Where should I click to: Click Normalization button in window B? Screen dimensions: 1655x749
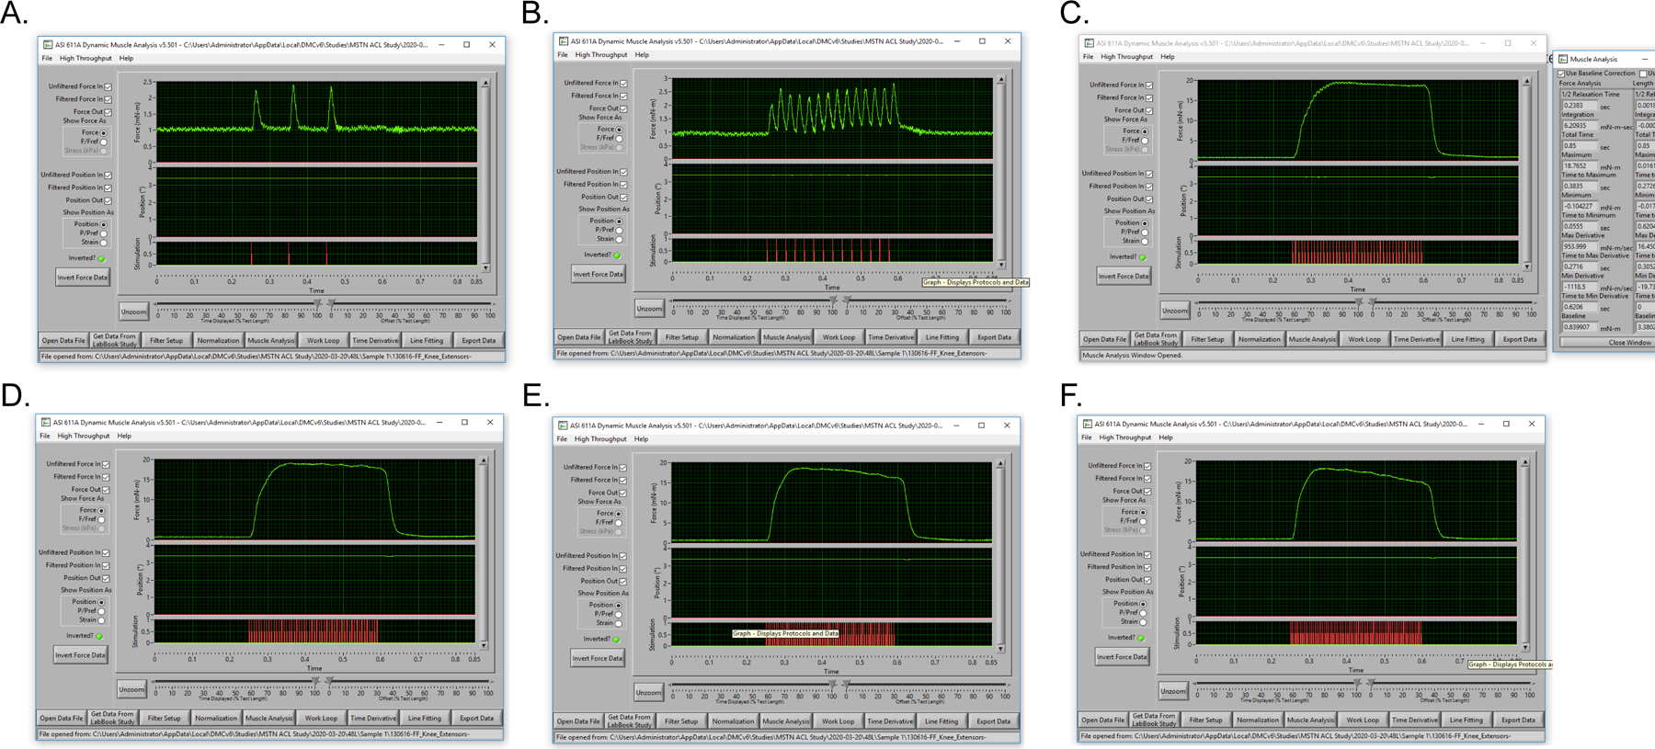[x=734, y=337]
